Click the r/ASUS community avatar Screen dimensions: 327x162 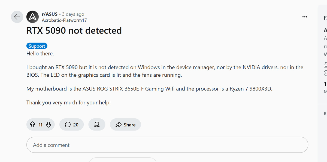[32, 17]
